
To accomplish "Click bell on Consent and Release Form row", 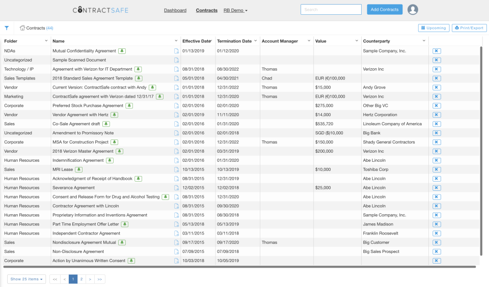I will click(166, 197).
